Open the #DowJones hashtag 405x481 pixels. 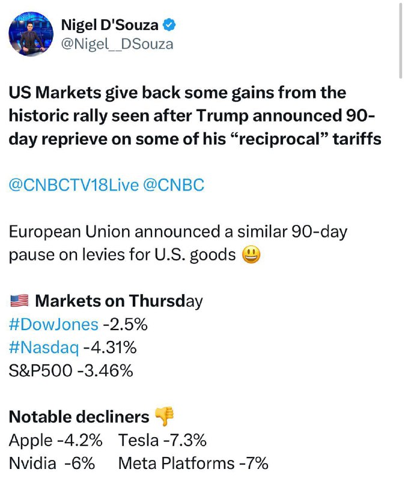[53, 325]
